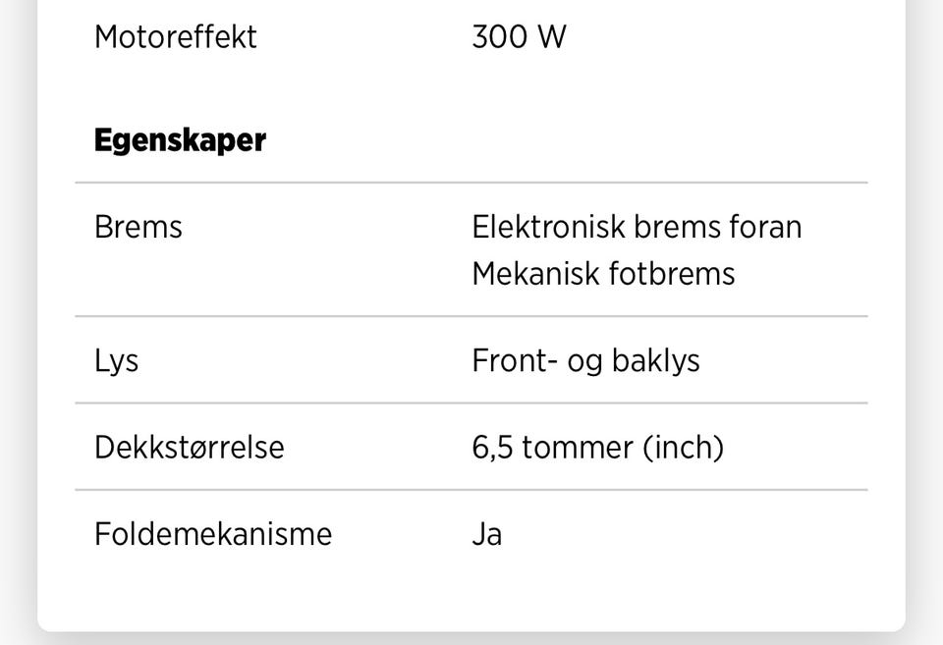Select the Front- og baklys value
Screen dimensions: 943x645
585,361
